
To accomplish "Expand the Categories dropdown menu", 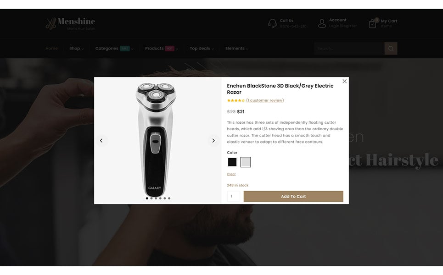I will point(114,49).
